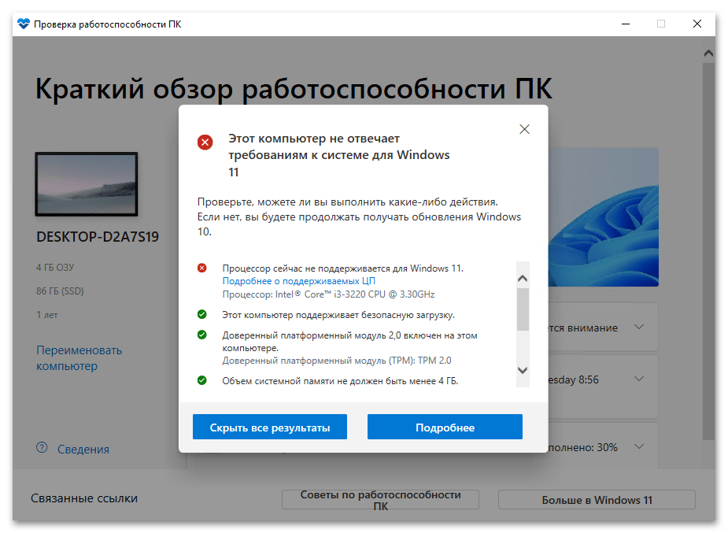Click the PC Health Check heart app icon
Viewport: 728px width, 533px height.
(x=24, y=24)
